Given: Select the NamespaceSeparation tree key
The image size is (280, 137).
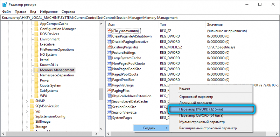Looking at the screenshot, I should point(57,75).
